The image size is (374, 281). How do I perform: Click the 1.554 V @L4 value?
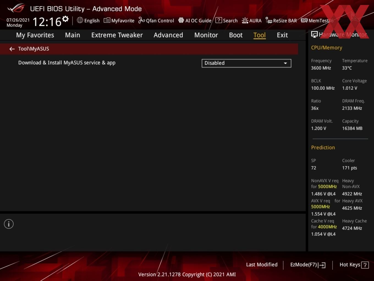(323, 214)
